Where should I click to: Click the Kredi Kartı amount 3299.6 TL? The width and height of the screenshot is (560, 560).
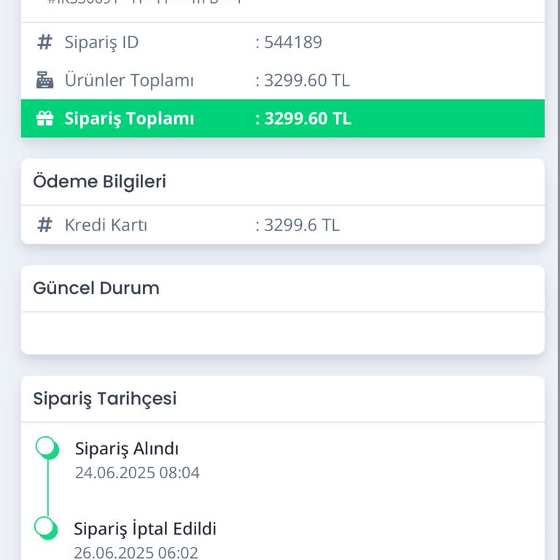tap(301, 225)
